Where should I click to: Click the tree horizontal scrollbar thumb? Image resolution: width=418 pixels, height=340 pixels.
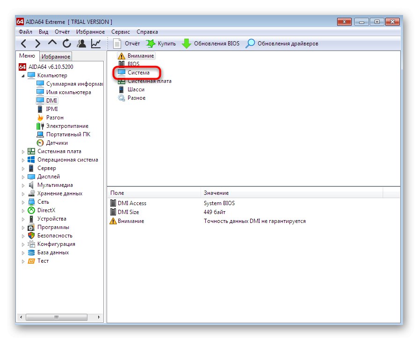point(57,318)
